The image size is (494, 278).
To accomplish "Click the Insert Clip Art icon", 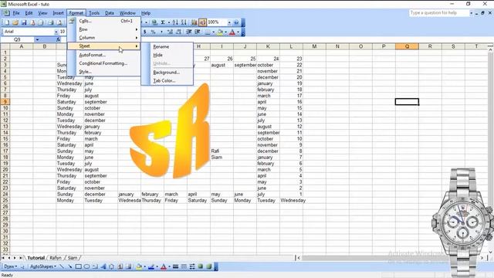I will pos(120,266).
